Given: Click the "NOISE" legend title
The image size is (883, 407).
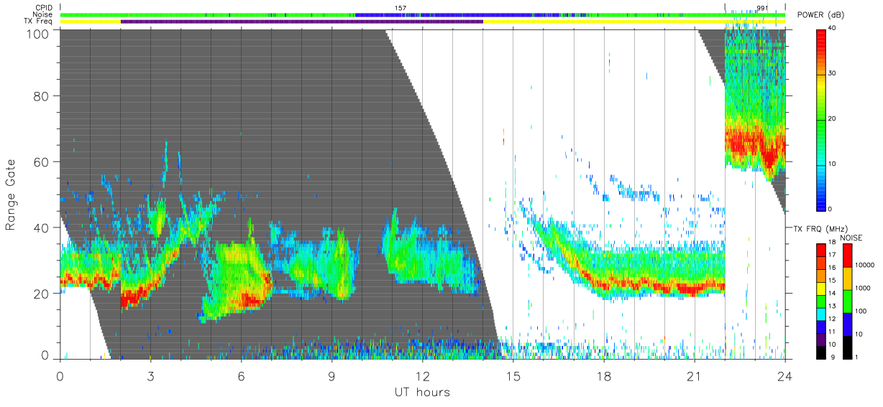Looking at the screenshot, I should click(853, 238).
